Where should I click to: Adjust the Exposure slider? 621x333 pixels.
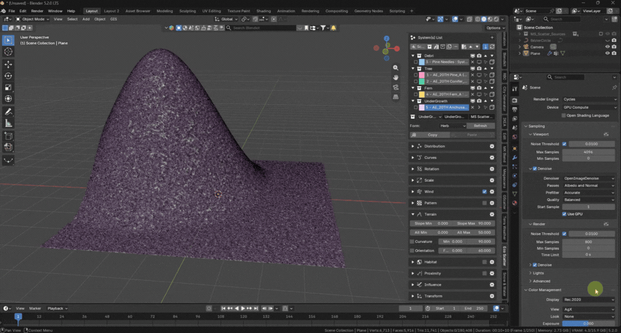click(x=588, y=324)
